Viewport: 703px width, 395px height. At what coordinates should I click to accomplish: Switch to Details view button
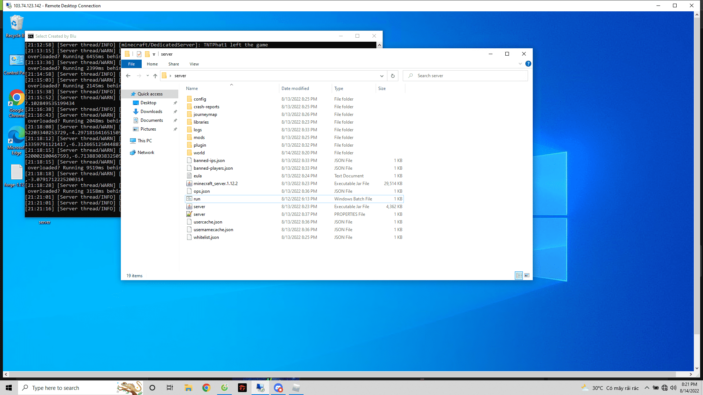519,275
